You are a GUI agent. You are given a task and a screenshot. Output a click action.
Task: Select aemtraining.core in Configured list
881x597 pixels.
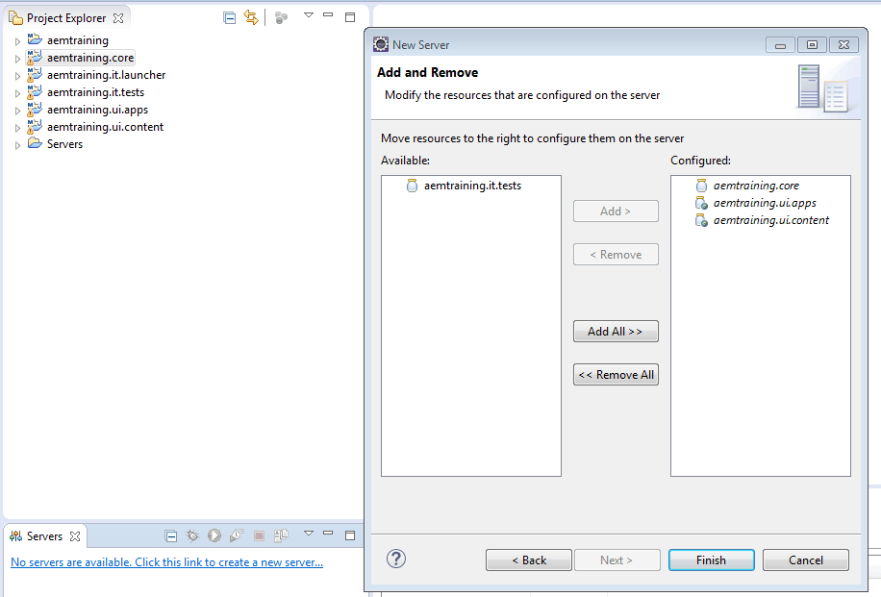(x=755, y=185)
